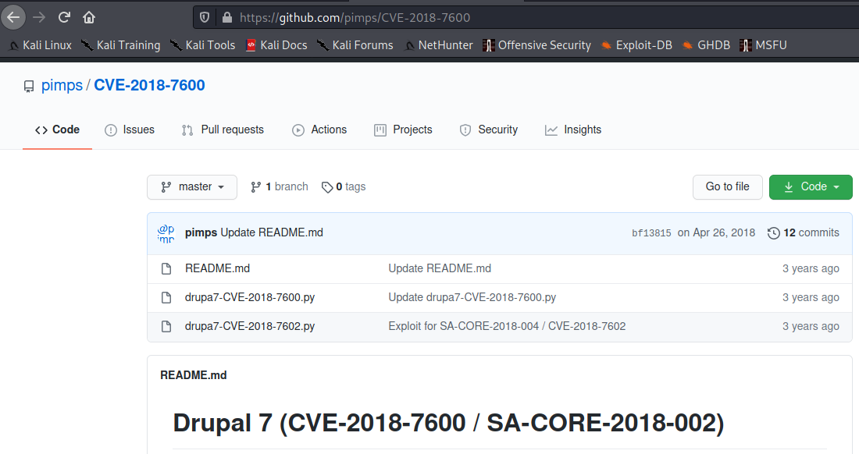Open the drupa7-CVE-2018-7602.py file
This screenshot has width=859, height=454.
[x=250, y=327]
